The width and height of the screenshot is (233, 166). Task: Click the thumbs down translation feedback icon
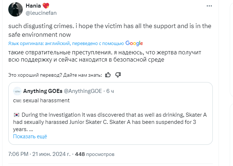pos(118,75)
